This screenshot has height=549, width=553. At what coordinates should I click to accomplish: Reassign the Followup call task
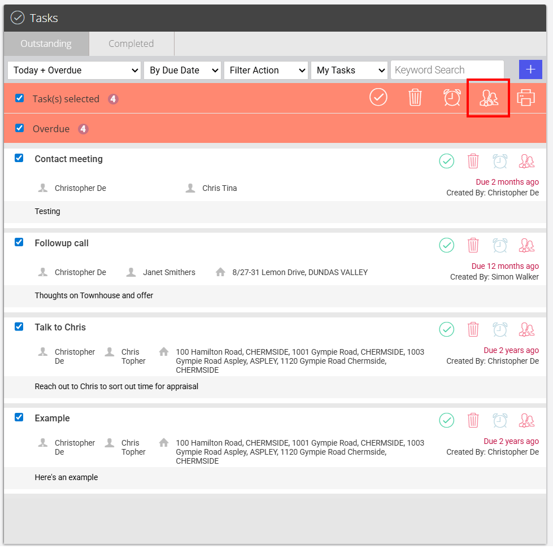point(526,245)
